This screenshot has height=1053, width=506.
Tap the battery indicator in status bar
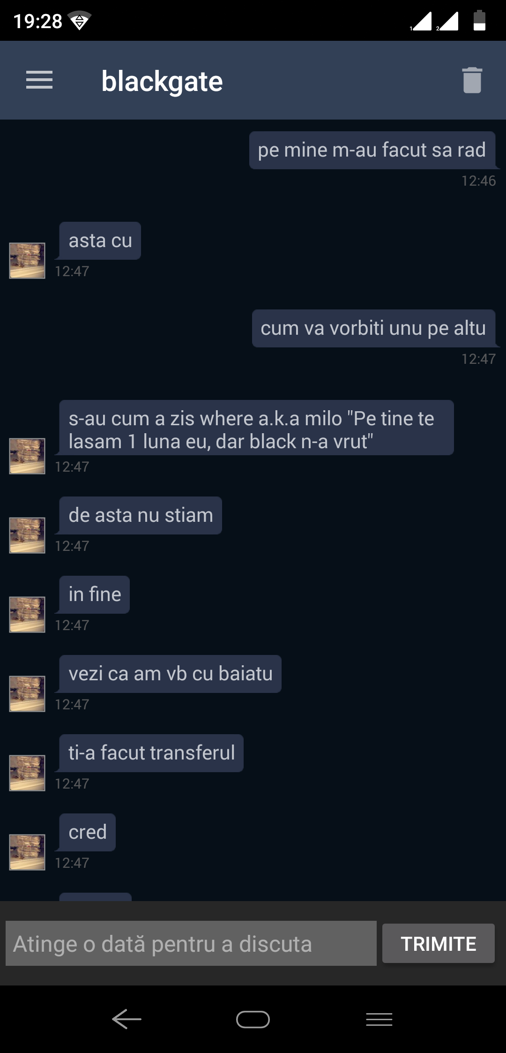pyautogui.click(x=479, y=21)
